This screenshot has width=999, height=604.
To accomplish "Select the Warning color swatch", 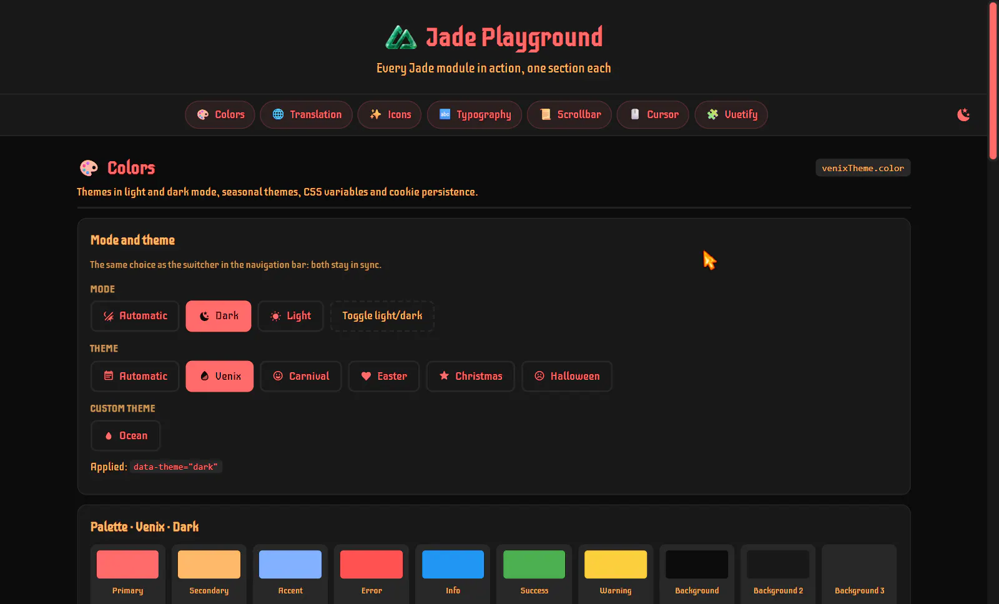I will point(616,564).
